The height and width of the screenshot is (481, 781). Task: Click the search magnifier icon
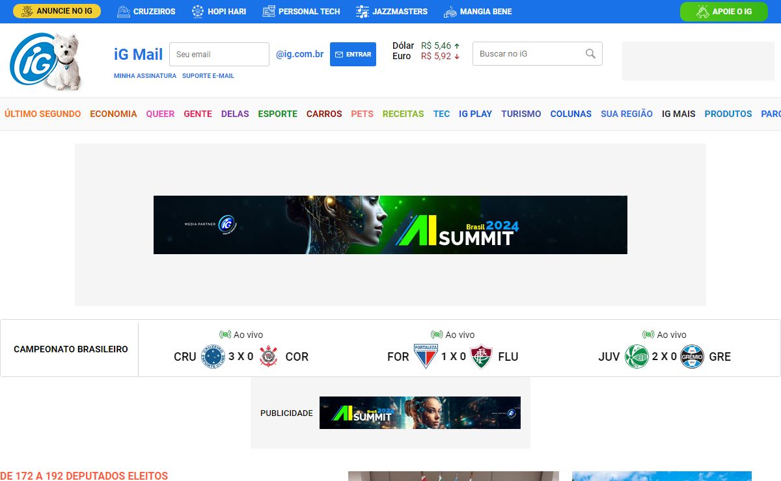[x=590, y=54]
